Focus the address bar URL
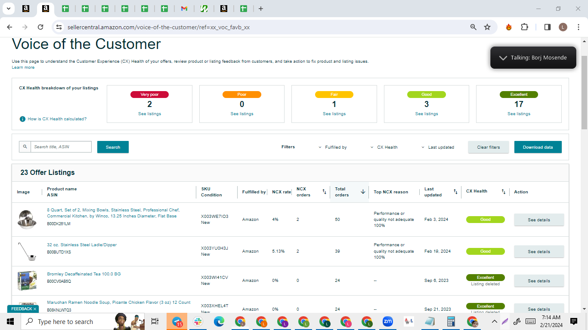Image resolution: width=588 pixels, height=330 pixels. [158, 27]
